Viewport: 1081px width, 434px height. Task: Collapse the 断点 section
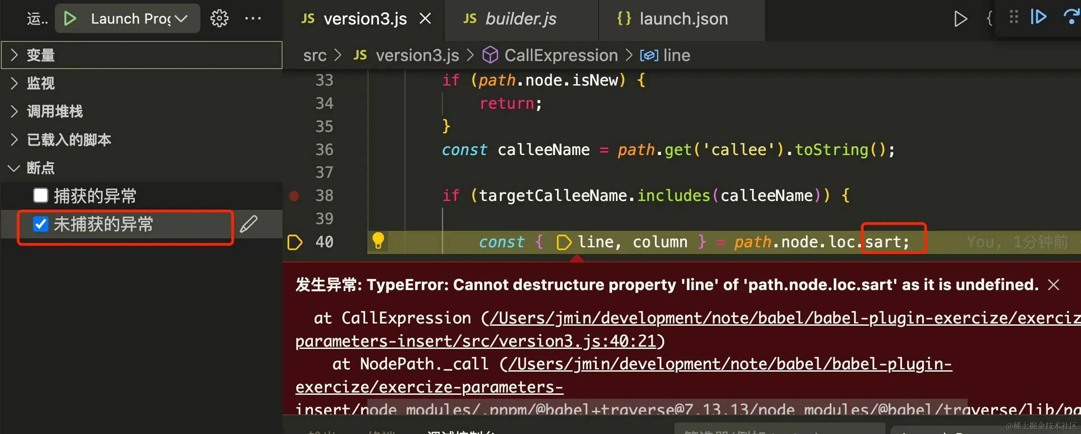[141, 168]
